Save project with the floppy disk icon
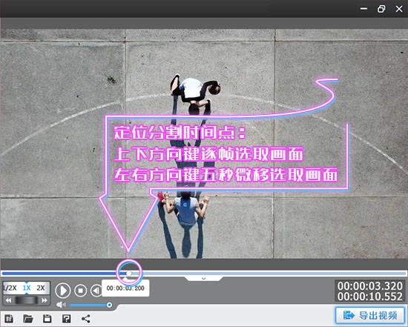The width and height of the screenshot is (408, 327). 47,318
